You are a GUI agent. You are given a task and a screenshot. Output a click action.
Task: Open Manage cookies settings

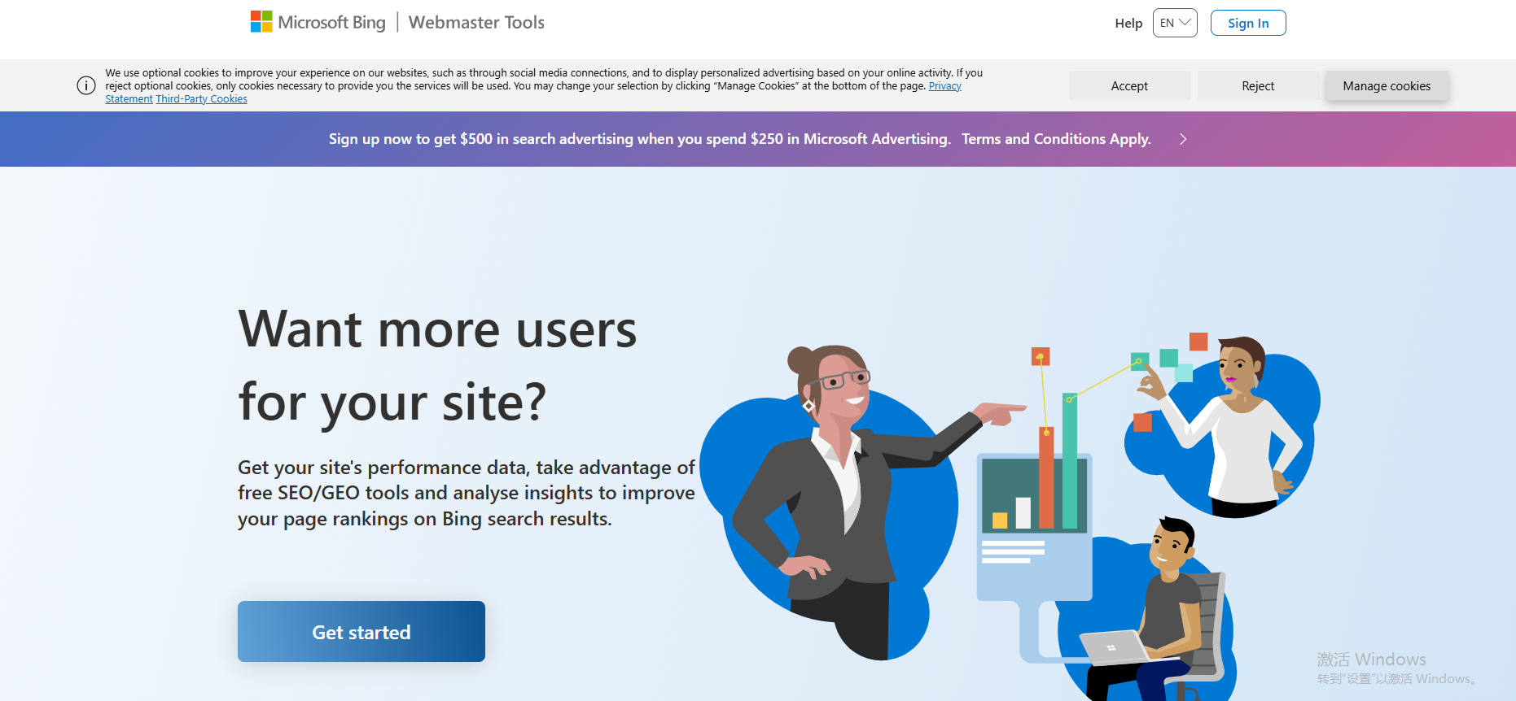[x=1387, y=85]
